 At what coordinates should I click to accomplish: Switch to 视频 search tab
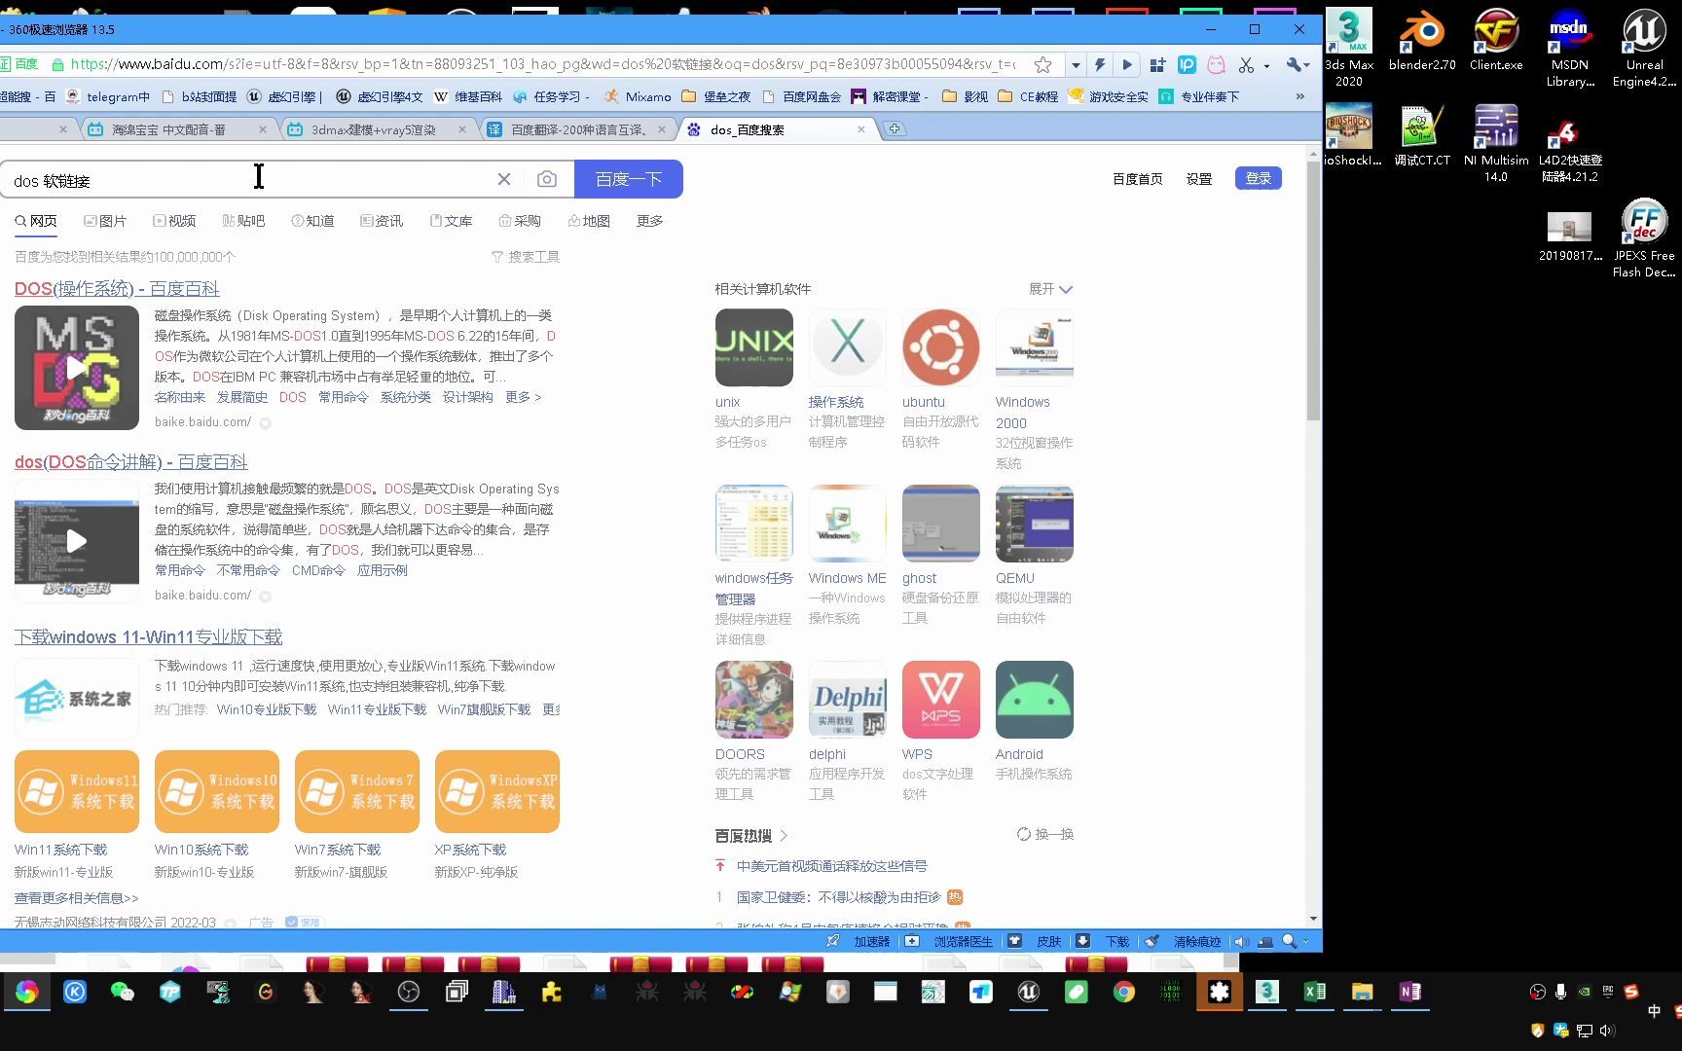(x=174, y=221)
